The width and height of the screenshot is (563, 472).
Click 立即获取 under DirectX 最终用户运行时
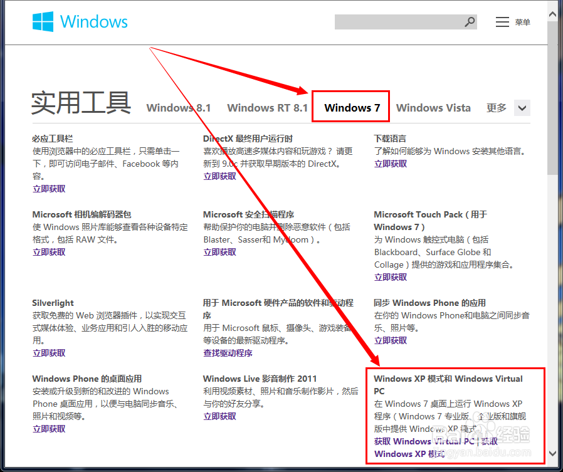219,176
